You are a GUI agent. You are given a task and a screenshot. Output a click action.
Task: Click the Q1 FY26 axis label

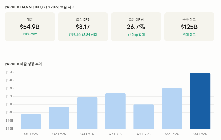tap(144, 134)
